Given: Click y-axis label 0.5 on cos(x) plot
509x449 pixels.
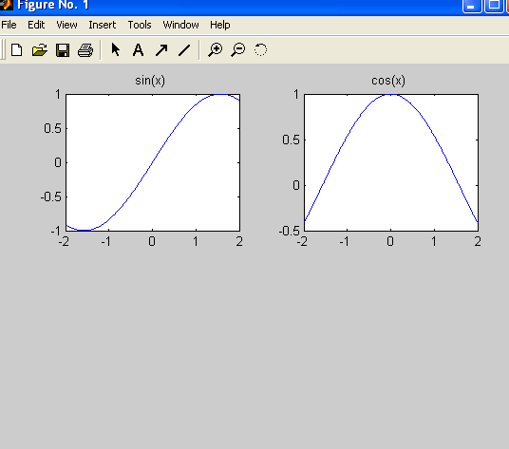Looking at the screenshot, I should 291,140.
